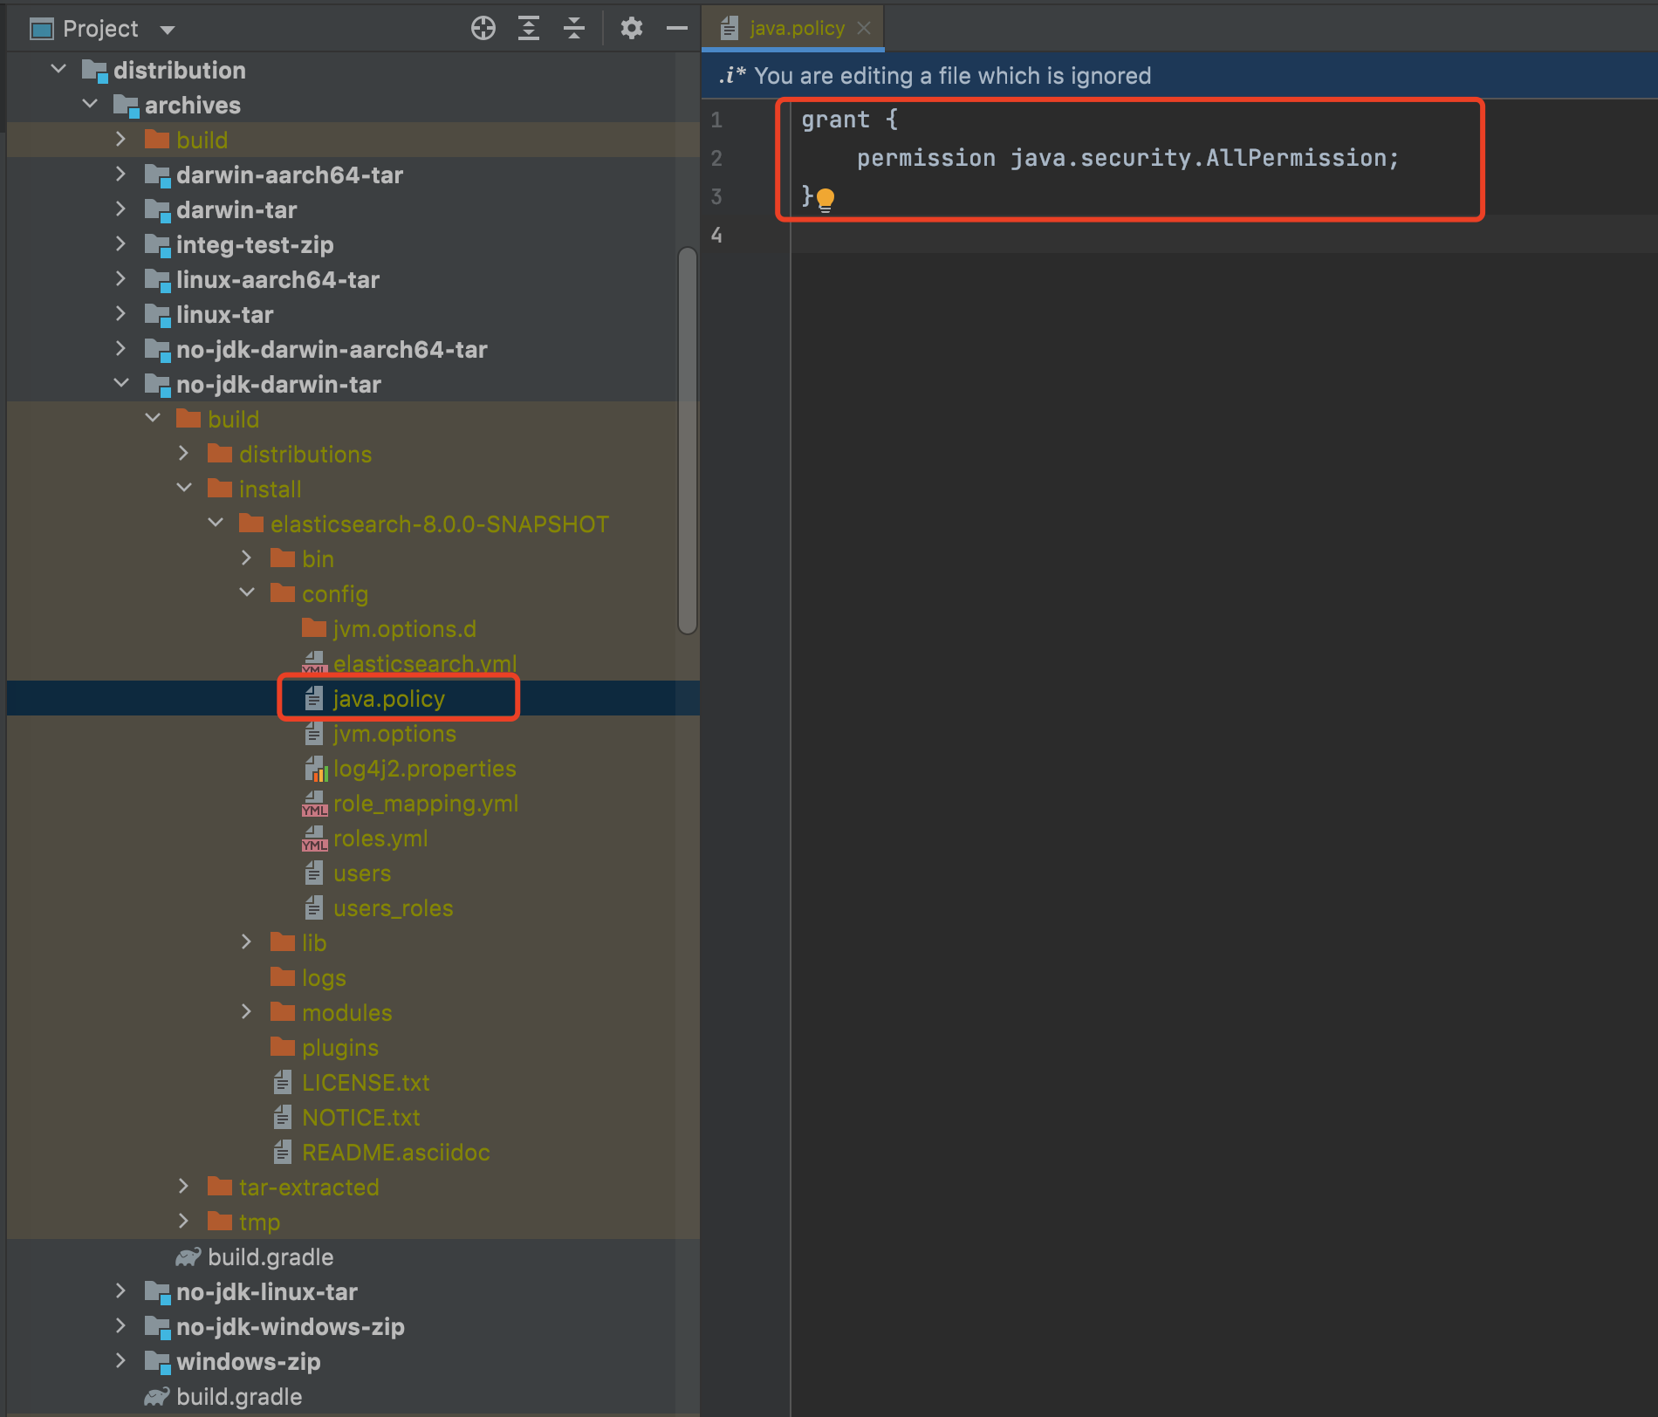
Task: Open the jvm.options file
Action: [394, 734]
